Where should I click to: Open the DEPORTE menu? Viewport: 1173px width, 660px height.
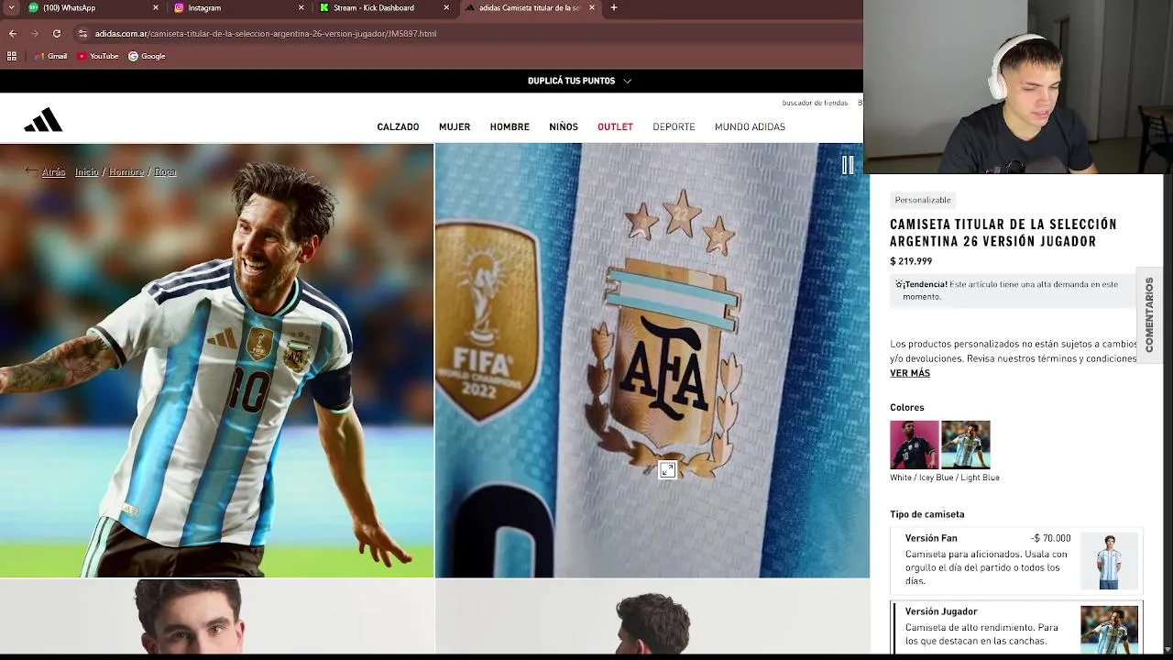coord(674,126)
